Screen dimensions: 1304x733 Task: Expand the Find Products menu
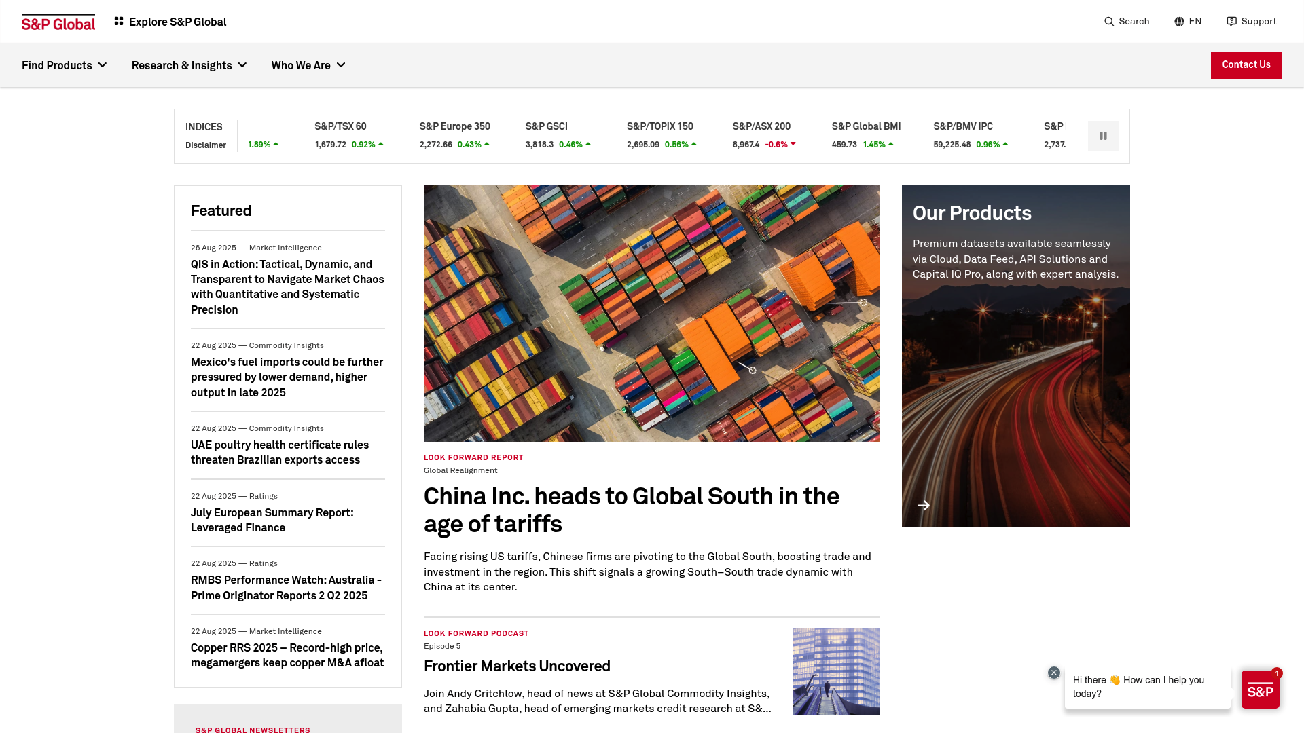(x=65, y=65)
